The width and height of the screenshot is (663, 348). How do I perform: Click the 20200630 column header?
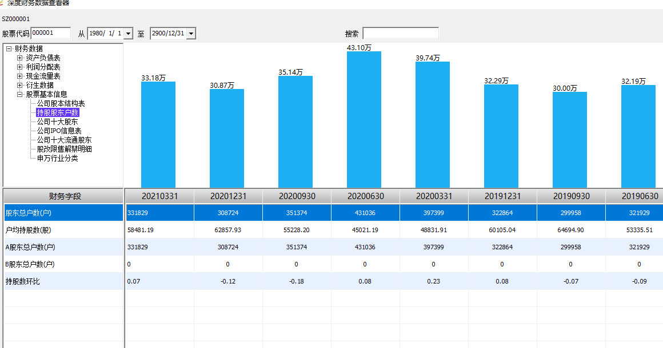coord(365,196)
